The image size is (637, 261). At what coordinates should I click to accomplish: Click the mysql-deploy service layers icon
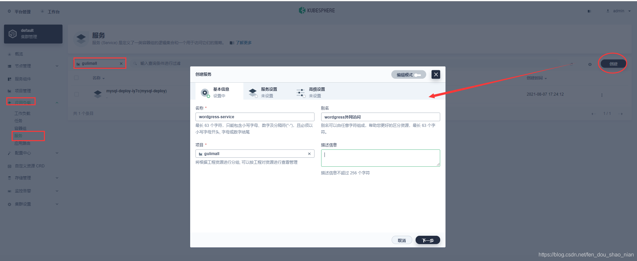click(x=98, y=94)
